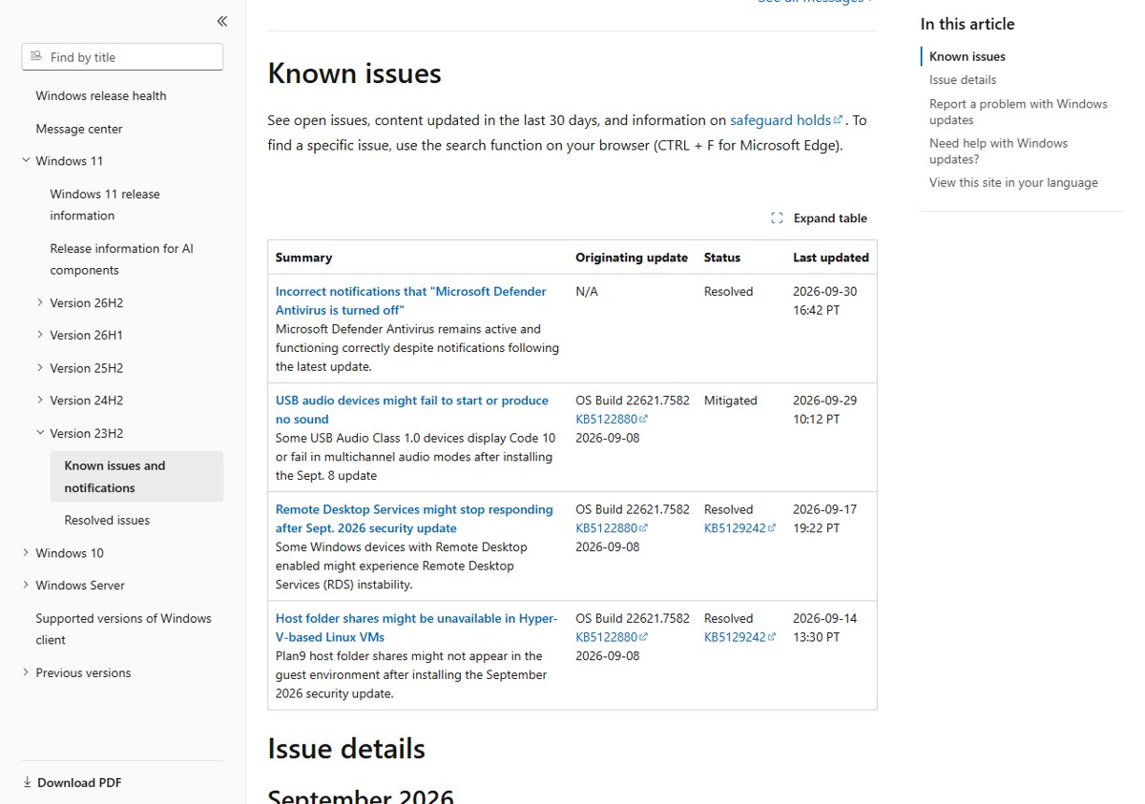Screen dimensions: 1145x804
Task: Expand the Version 26H2 node
Action: pos(40,302)
